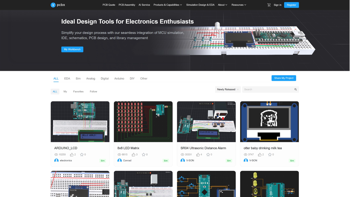This screenshot has width=350, height=197.
Task: Show only Favorites projects filter
Action: point(78,92)
